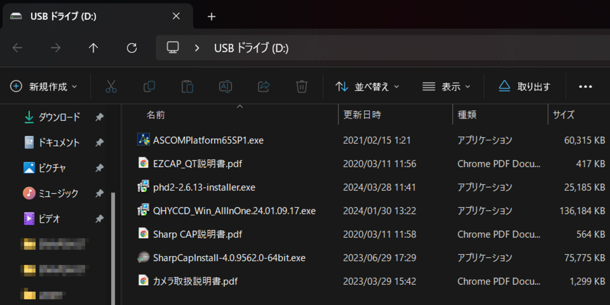Expand the address bar chevron after PC icon
This screenshot has width=610, height=305.
click(x=197, y=48)
